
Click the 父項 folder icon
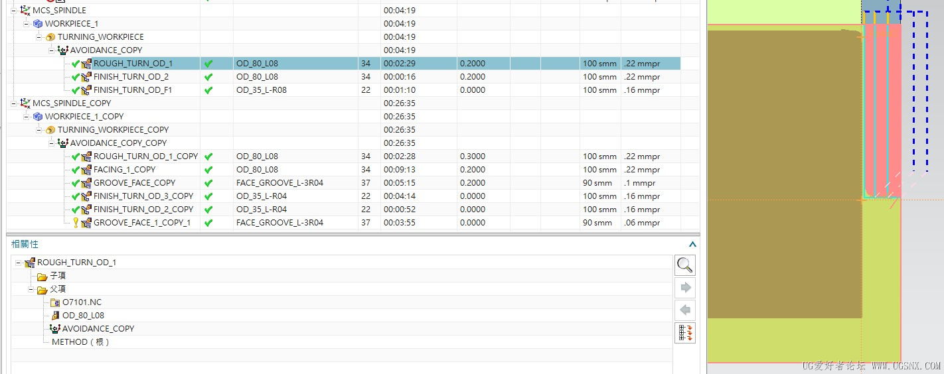coord(42,288)
